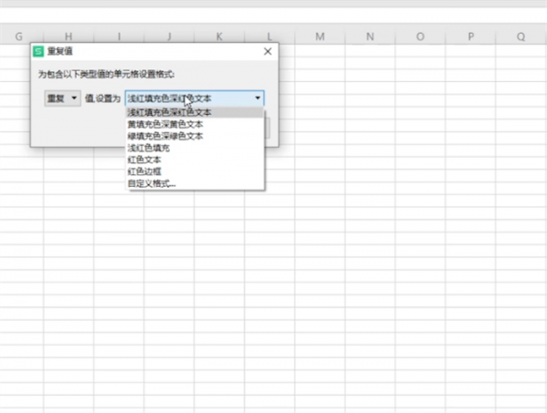The width and height of the screenshot is (547, 413).
Task: Collapse the format style combo box arrow
Action: (x=257, y=98)
